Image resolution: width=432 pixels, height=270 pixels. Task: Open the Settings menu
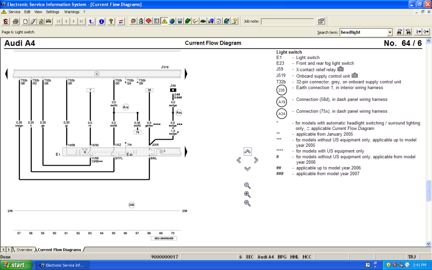(x=53, y=12)
